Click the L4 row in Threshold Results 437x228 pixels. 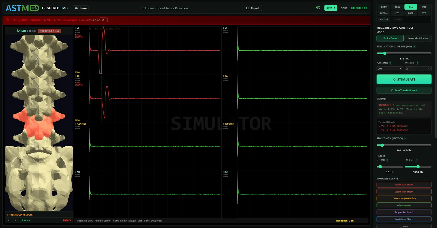tap(39, 220)
